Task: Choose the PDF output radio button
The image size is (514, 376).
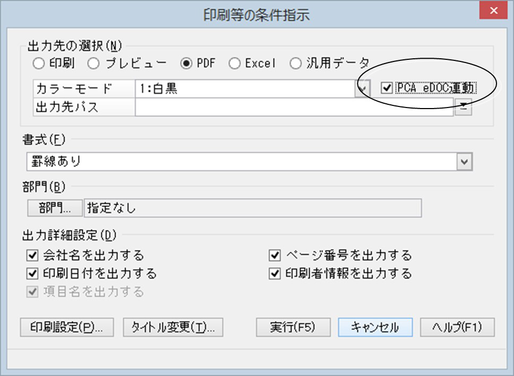Action: click(186, 63)
